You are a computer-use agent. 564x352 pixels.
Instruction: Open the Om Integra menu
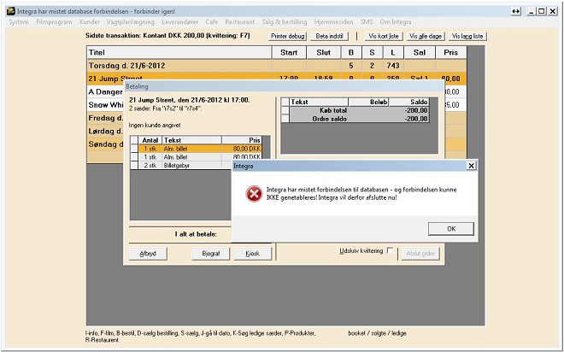pyautogui.click(x=396, y=22)
